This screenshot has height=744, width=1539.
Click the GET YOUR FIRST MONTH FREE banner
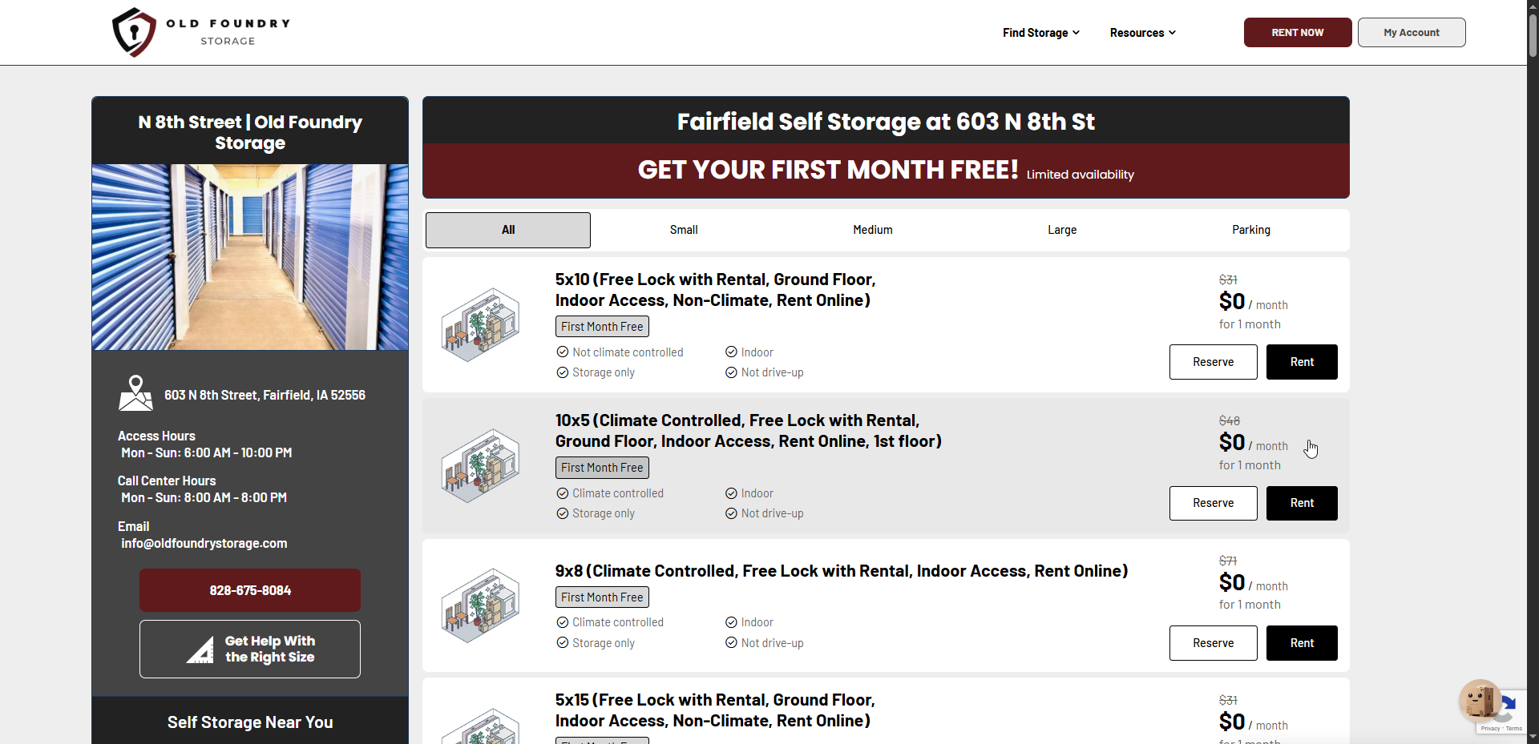tap(886, 171)
